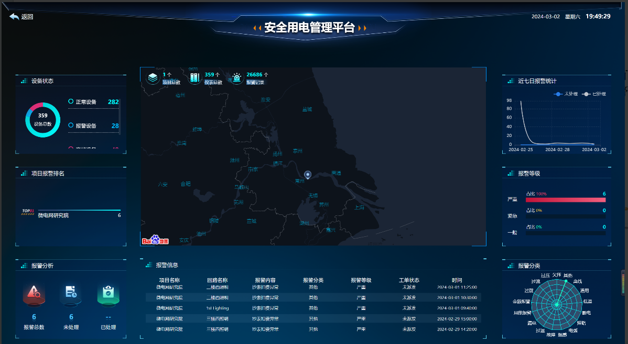Click the Baidu map logo

[x=156, y=240]
